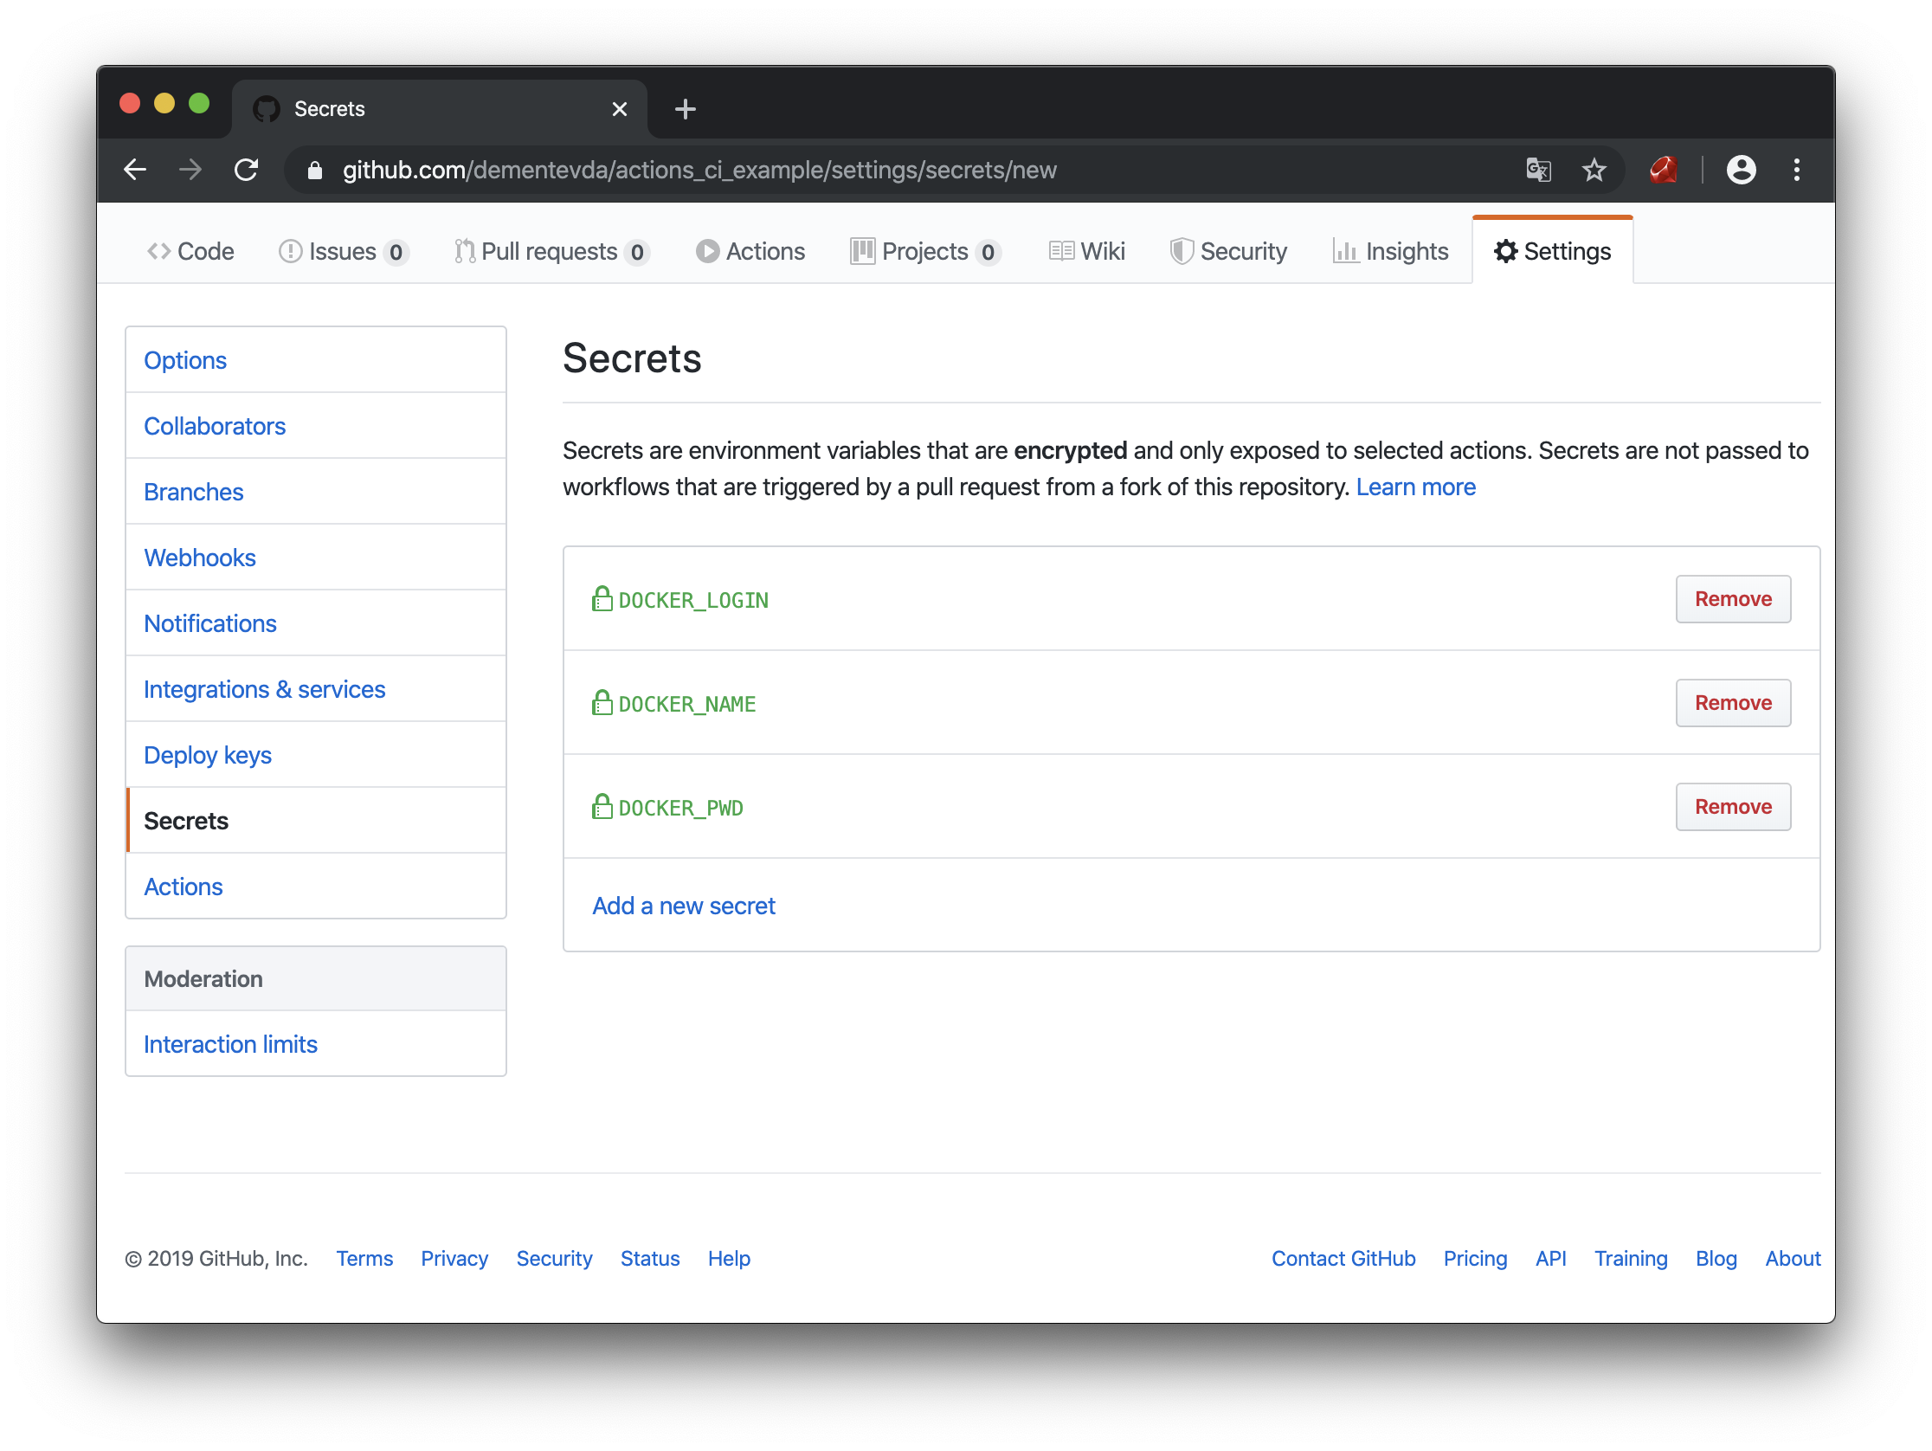This screenshot has height=1451, width=1932.
Task: Expand the Webhooks settings section
Action: pos(201,557)
